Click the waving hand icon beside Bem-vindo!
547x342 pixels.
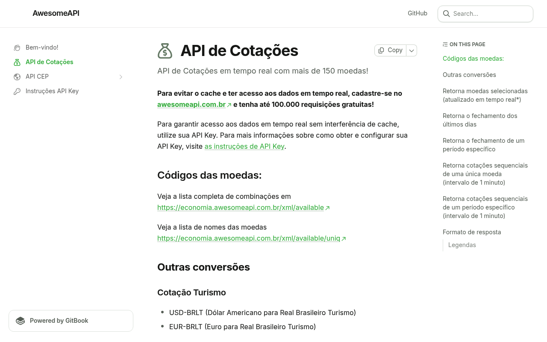(17, 47)
